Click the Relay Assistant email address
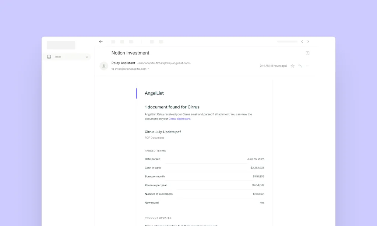 click(x=163, y=63)
